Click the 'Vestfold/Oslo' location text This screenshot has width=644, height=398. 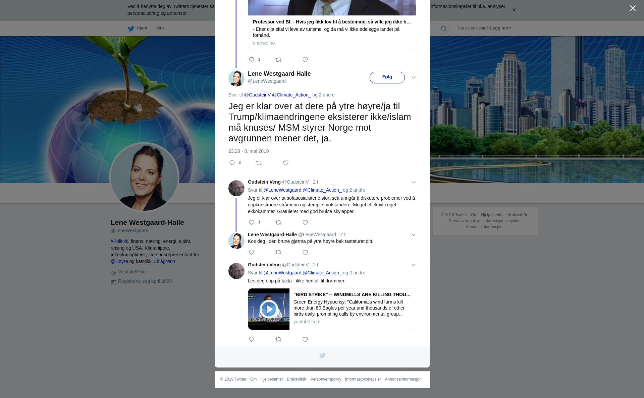[132, 272]
